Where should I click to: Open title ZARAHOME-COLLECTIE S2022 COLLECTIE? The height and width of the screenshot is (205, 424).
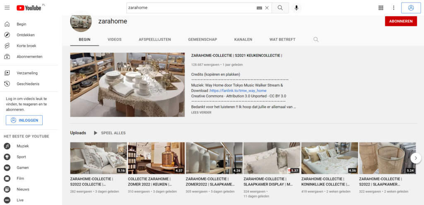click(92, 182)
